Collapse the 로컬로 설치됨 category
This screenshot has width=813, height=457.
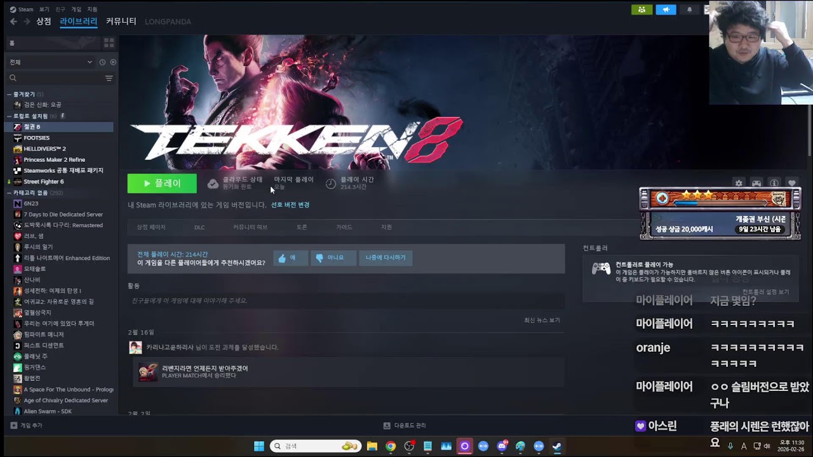click(x=9, y=116)
